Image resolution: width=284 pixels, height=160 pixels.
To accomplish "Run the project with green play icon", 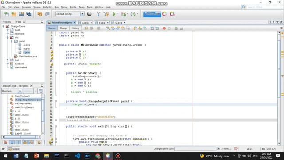I will (x=114, y=14).
